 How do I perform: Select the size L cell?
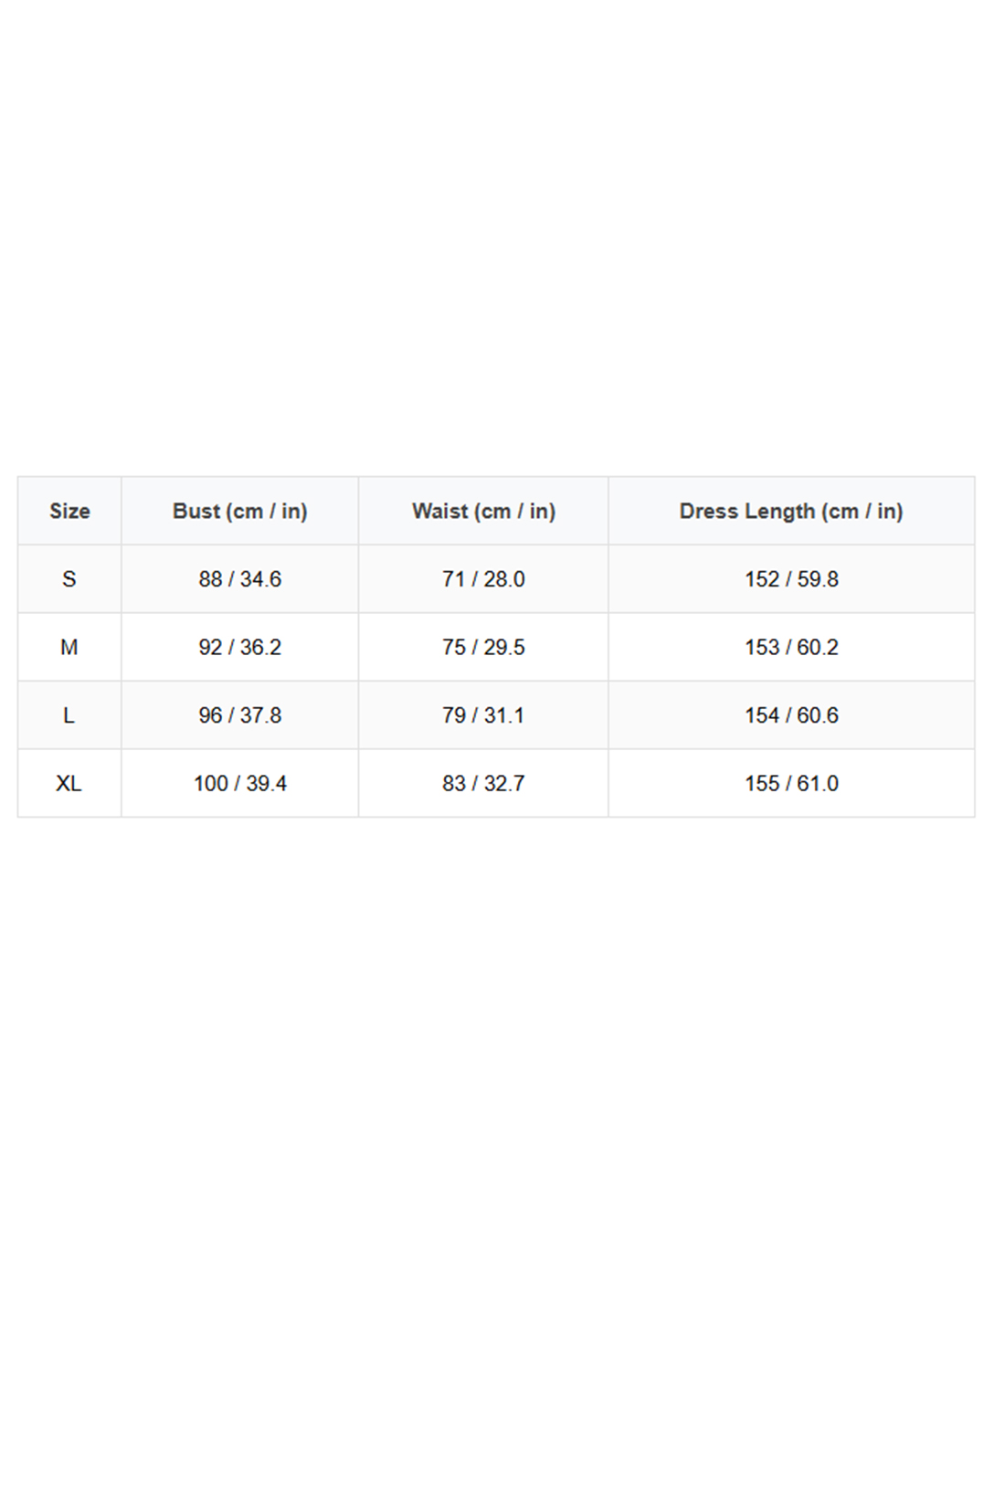point(69,715)
